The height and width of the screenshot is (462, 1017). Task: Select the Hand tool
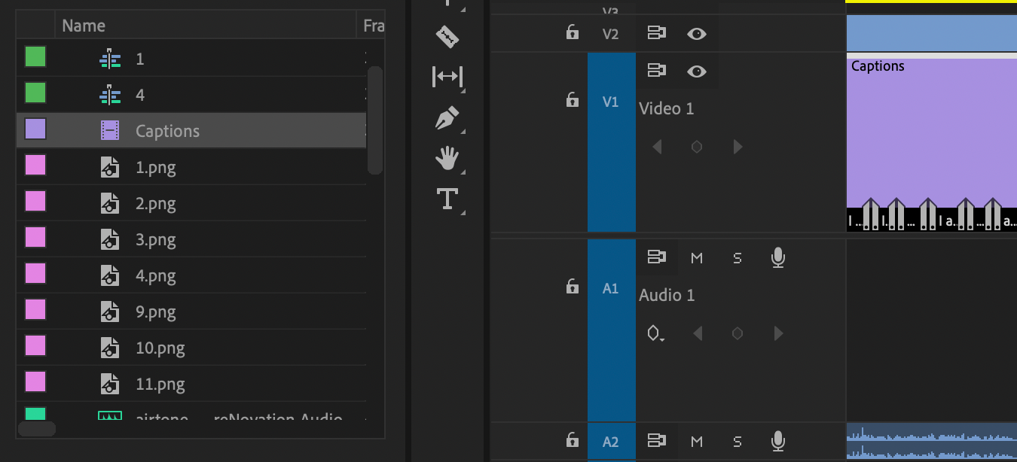[447, 158]
